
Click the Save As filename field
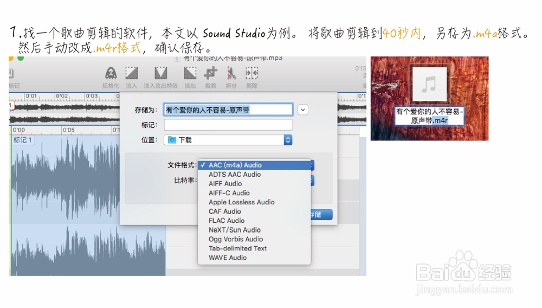228,110
